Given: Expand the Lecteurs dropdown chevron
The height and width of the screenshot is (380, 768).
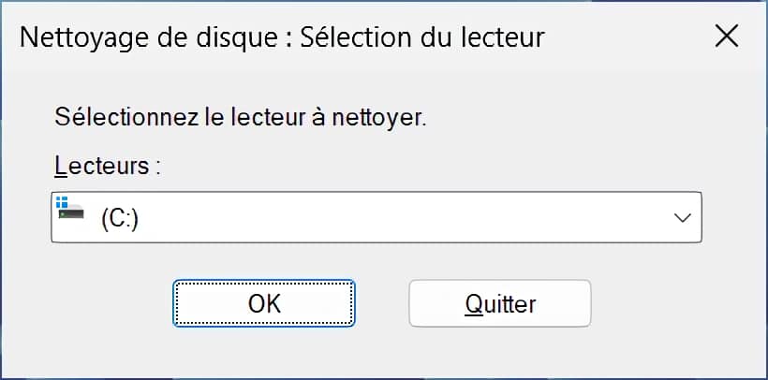Looking at the screenshot, I should coord(682,218).
